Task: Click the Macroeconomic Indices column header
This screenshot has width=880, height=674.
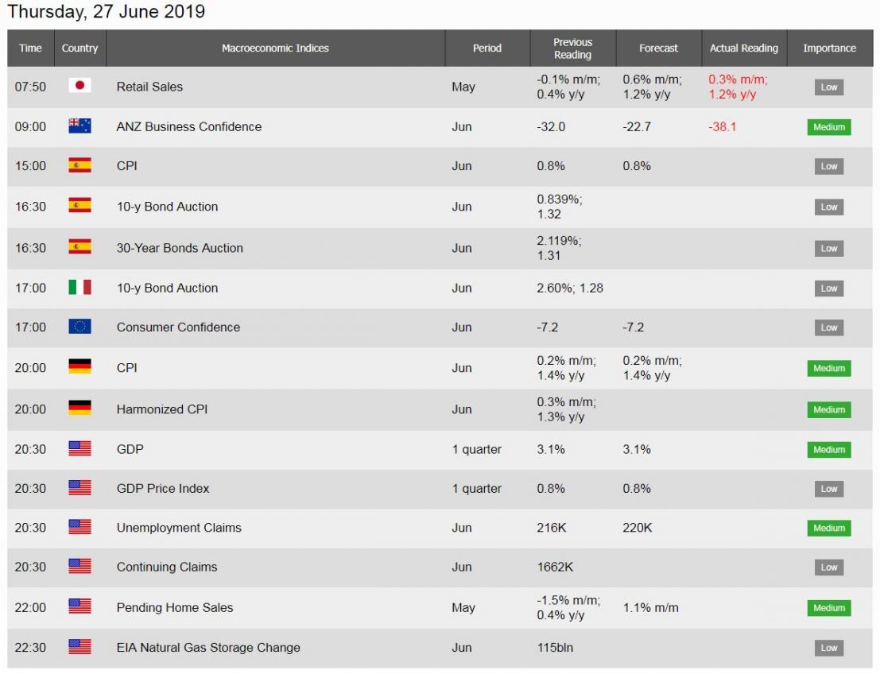Action: pos(275,48)
